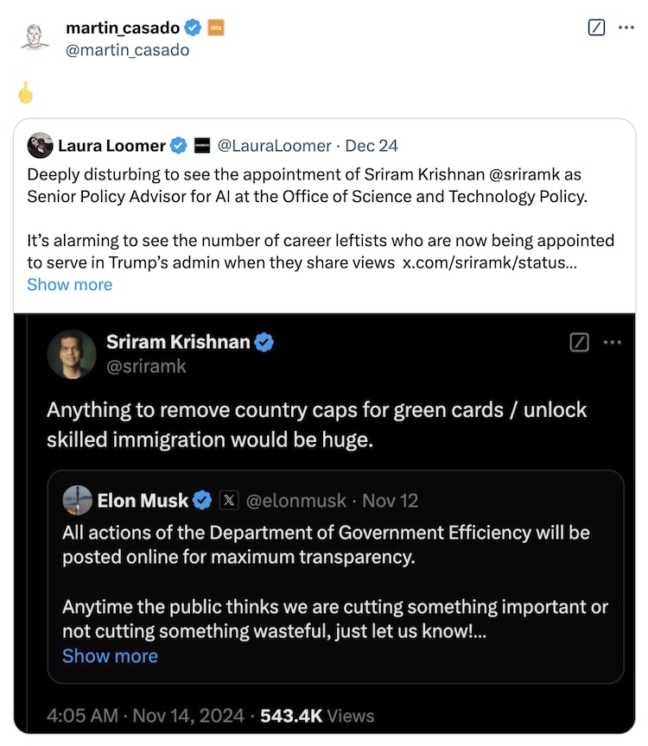The image size is (648, 746).
Task: Click Sriram Krishnan's profile photo
Action: click(72, 354)
